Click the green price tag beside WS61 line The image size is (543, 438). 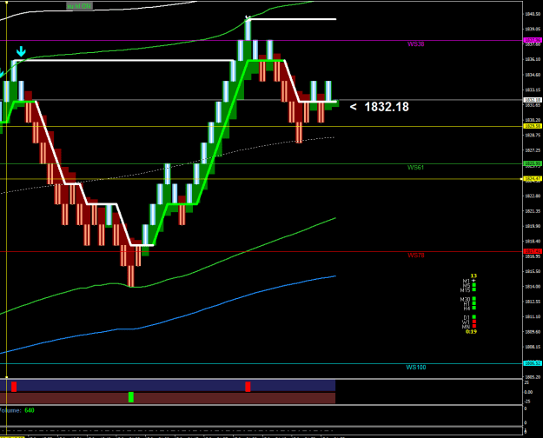(533, 163)
